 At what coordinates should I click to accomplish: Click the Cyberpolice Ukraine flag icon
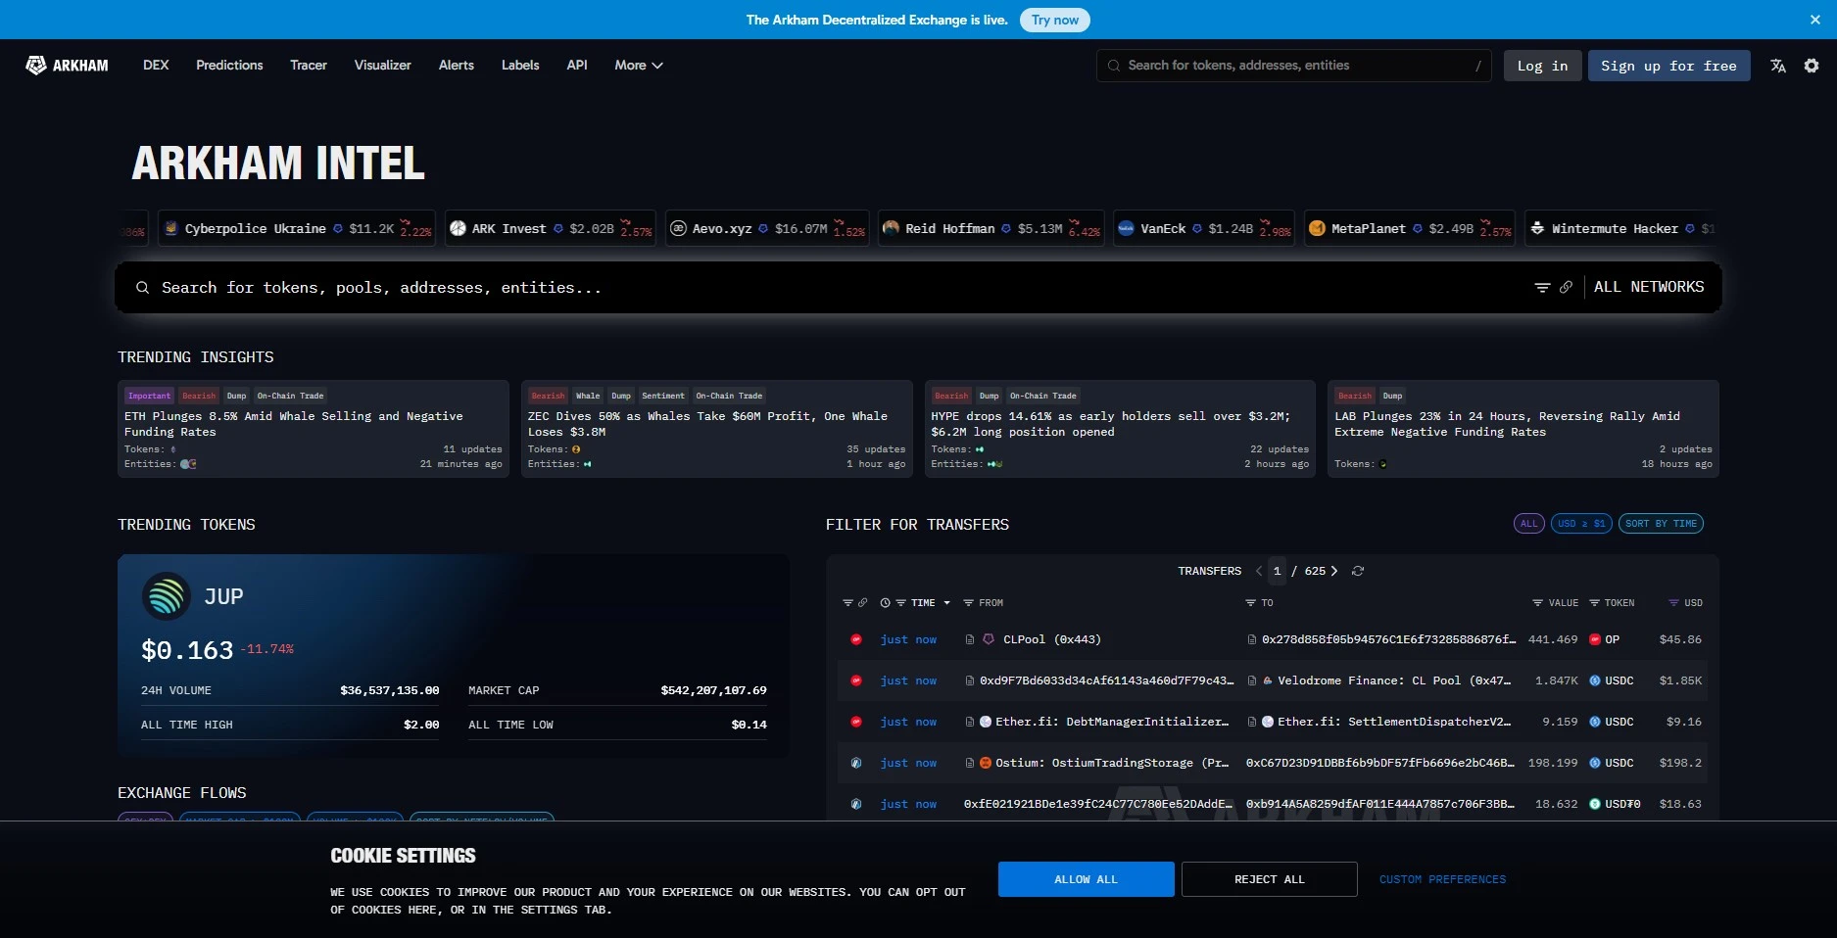[171, 228]
